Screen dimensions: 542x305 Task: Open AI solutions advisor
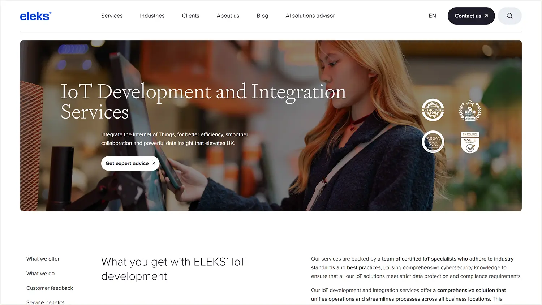310,16
